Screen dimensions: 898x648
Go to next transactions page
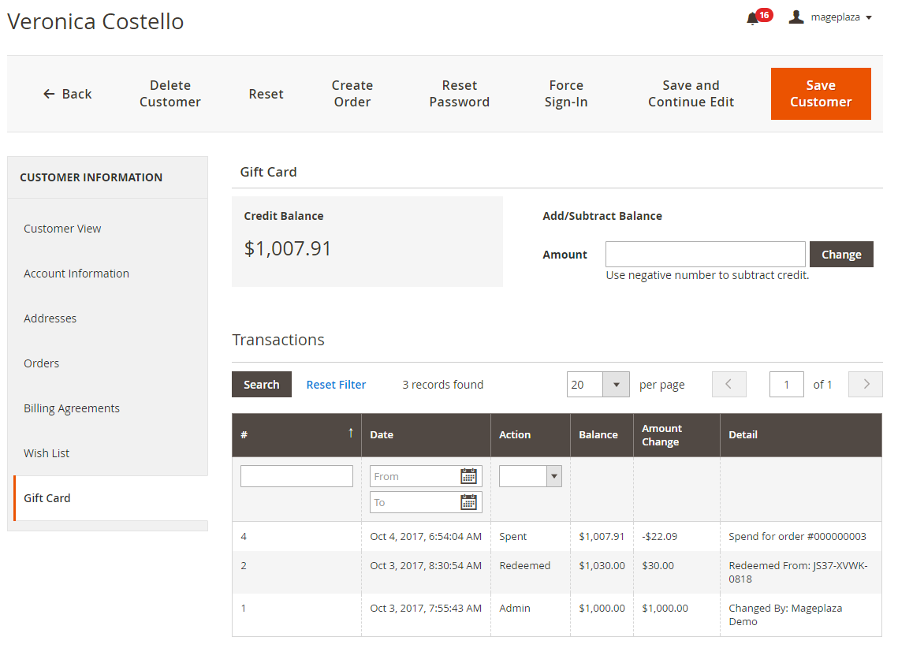(866, 385)
